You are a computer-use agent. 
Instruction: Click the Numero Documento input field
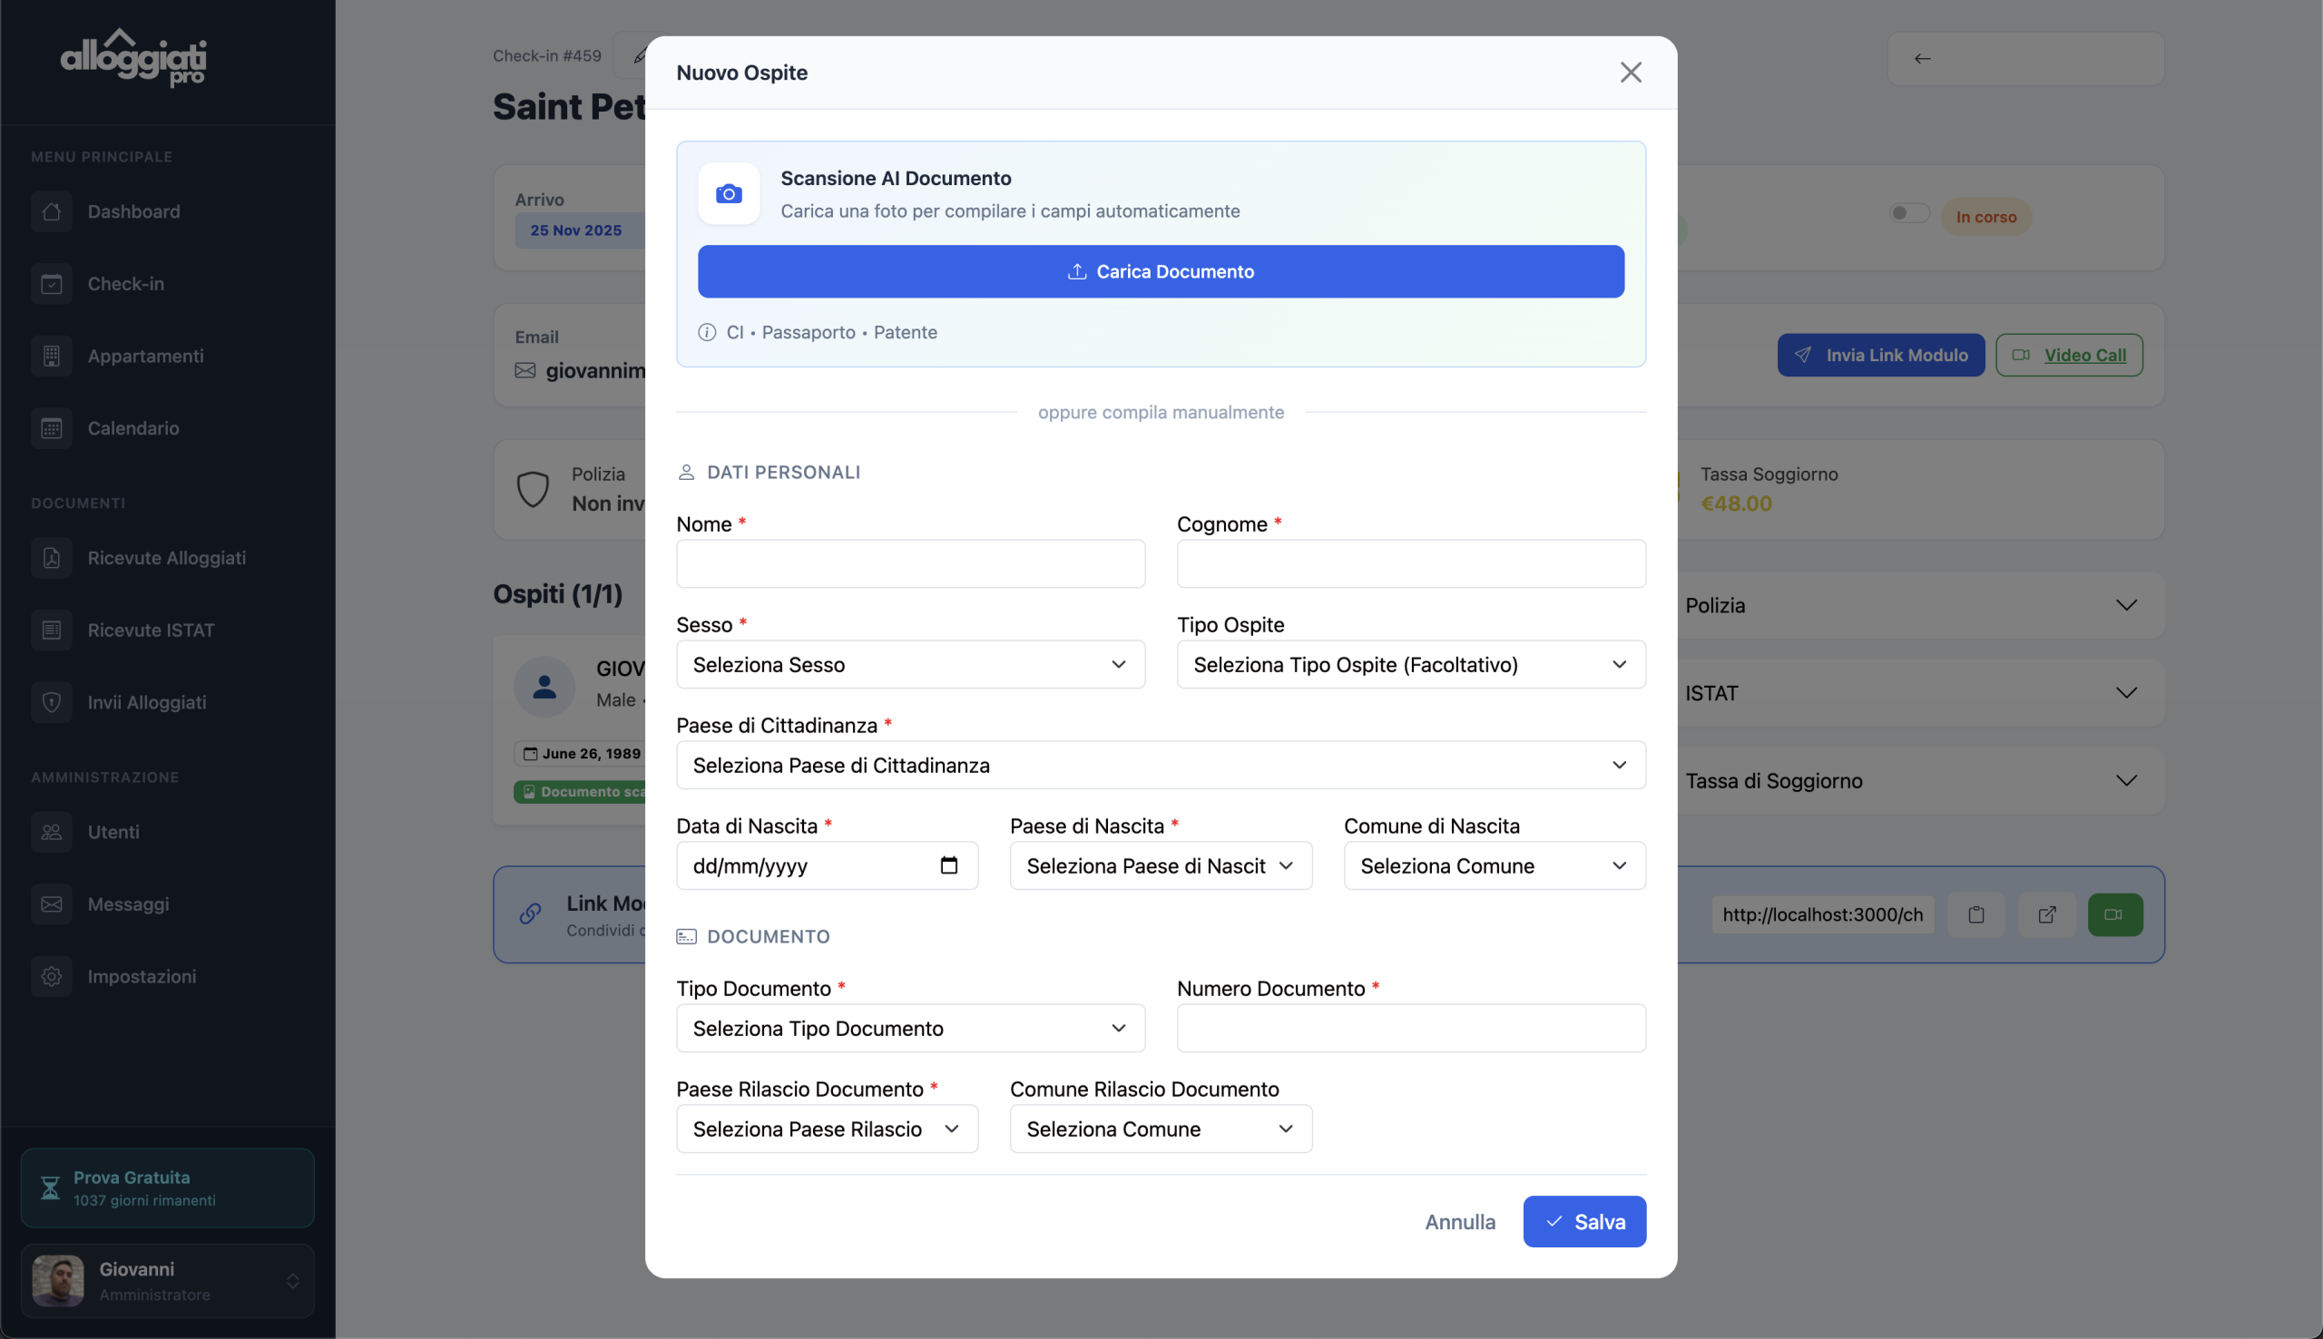1410,1028
